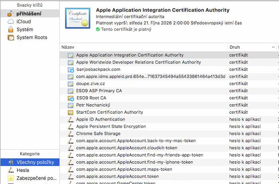This screenshot has height=184, width=279.
Task: Click the ESO9 ASP Primary CA icon
Action: pos(71,91)
